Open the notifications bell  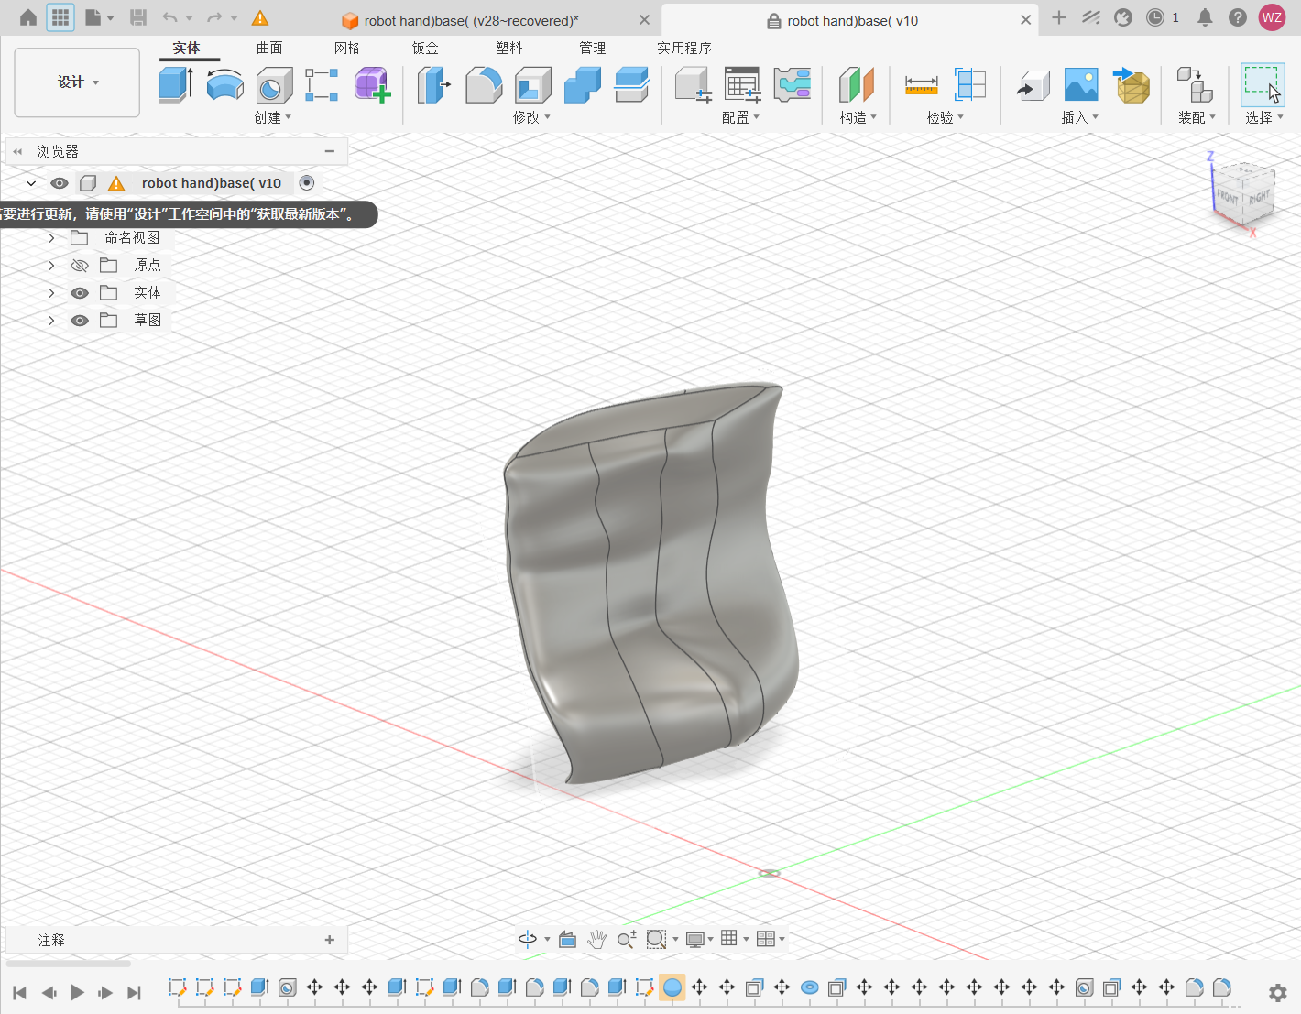click(x=1205, y=17)
